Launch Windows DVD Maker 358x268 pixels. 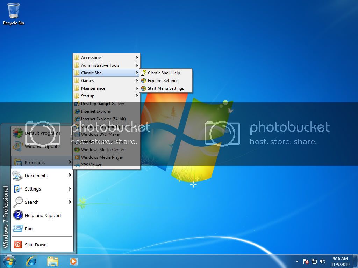(x=106, y=134)
